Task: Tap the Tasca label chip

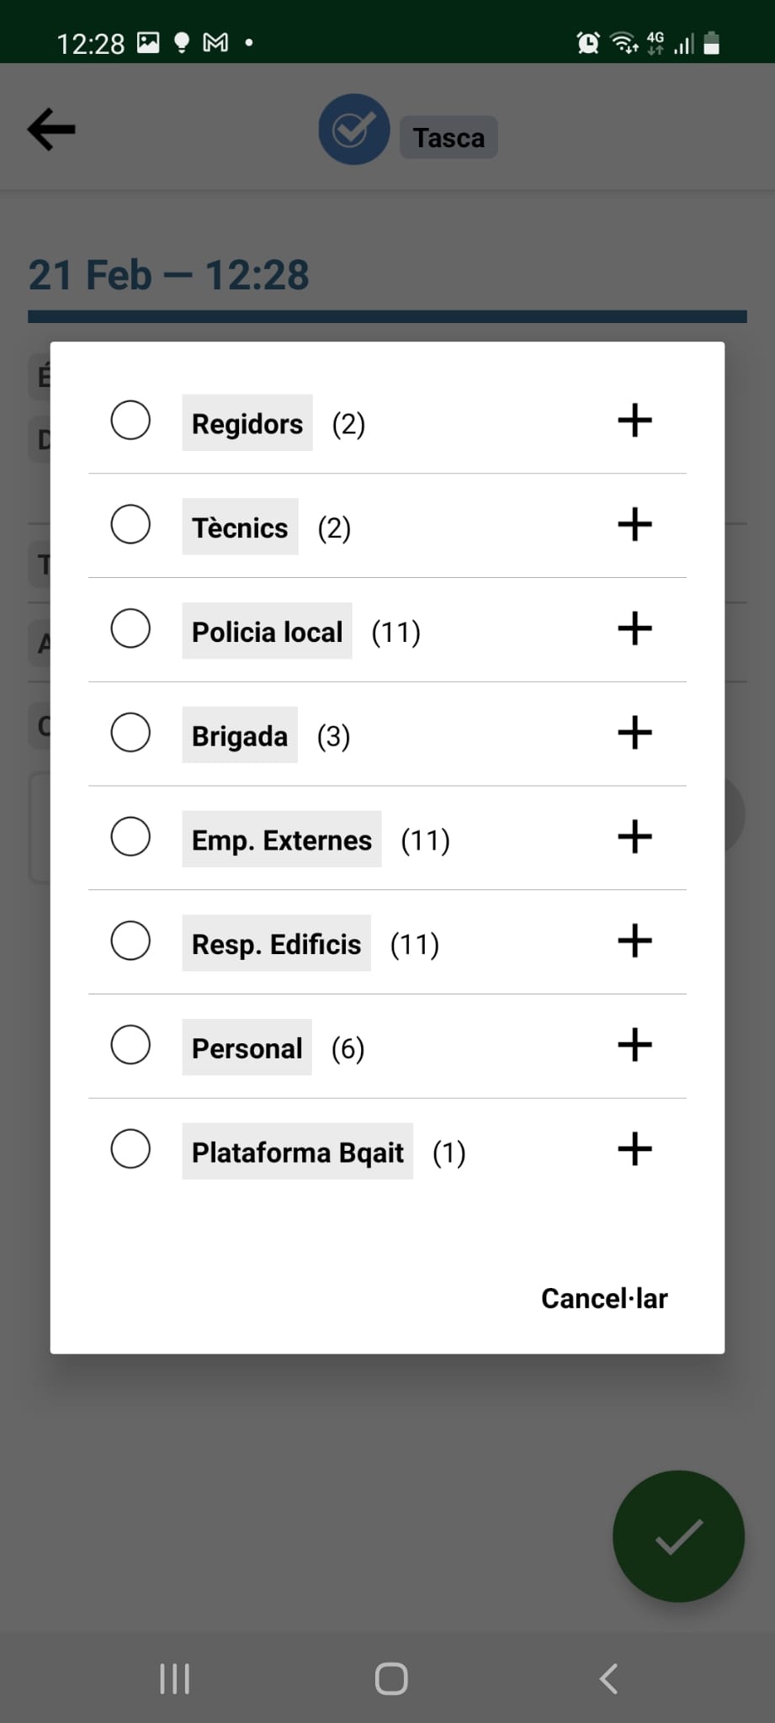Action: point(449,138)
